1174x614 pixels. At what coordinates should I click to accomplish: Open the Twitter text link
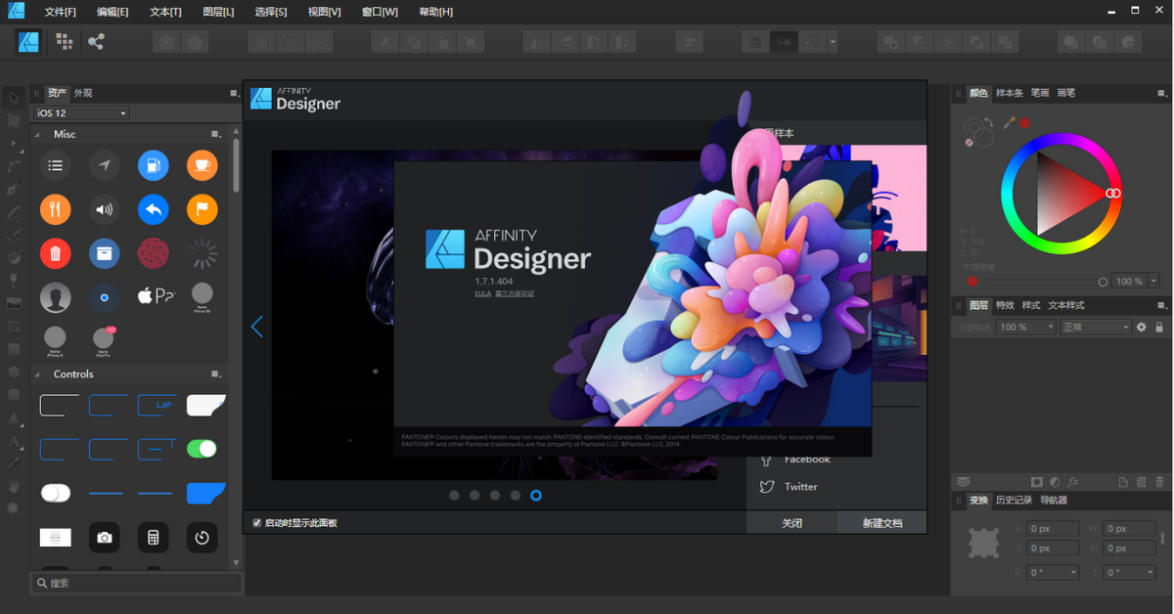[x=800, y=487]
